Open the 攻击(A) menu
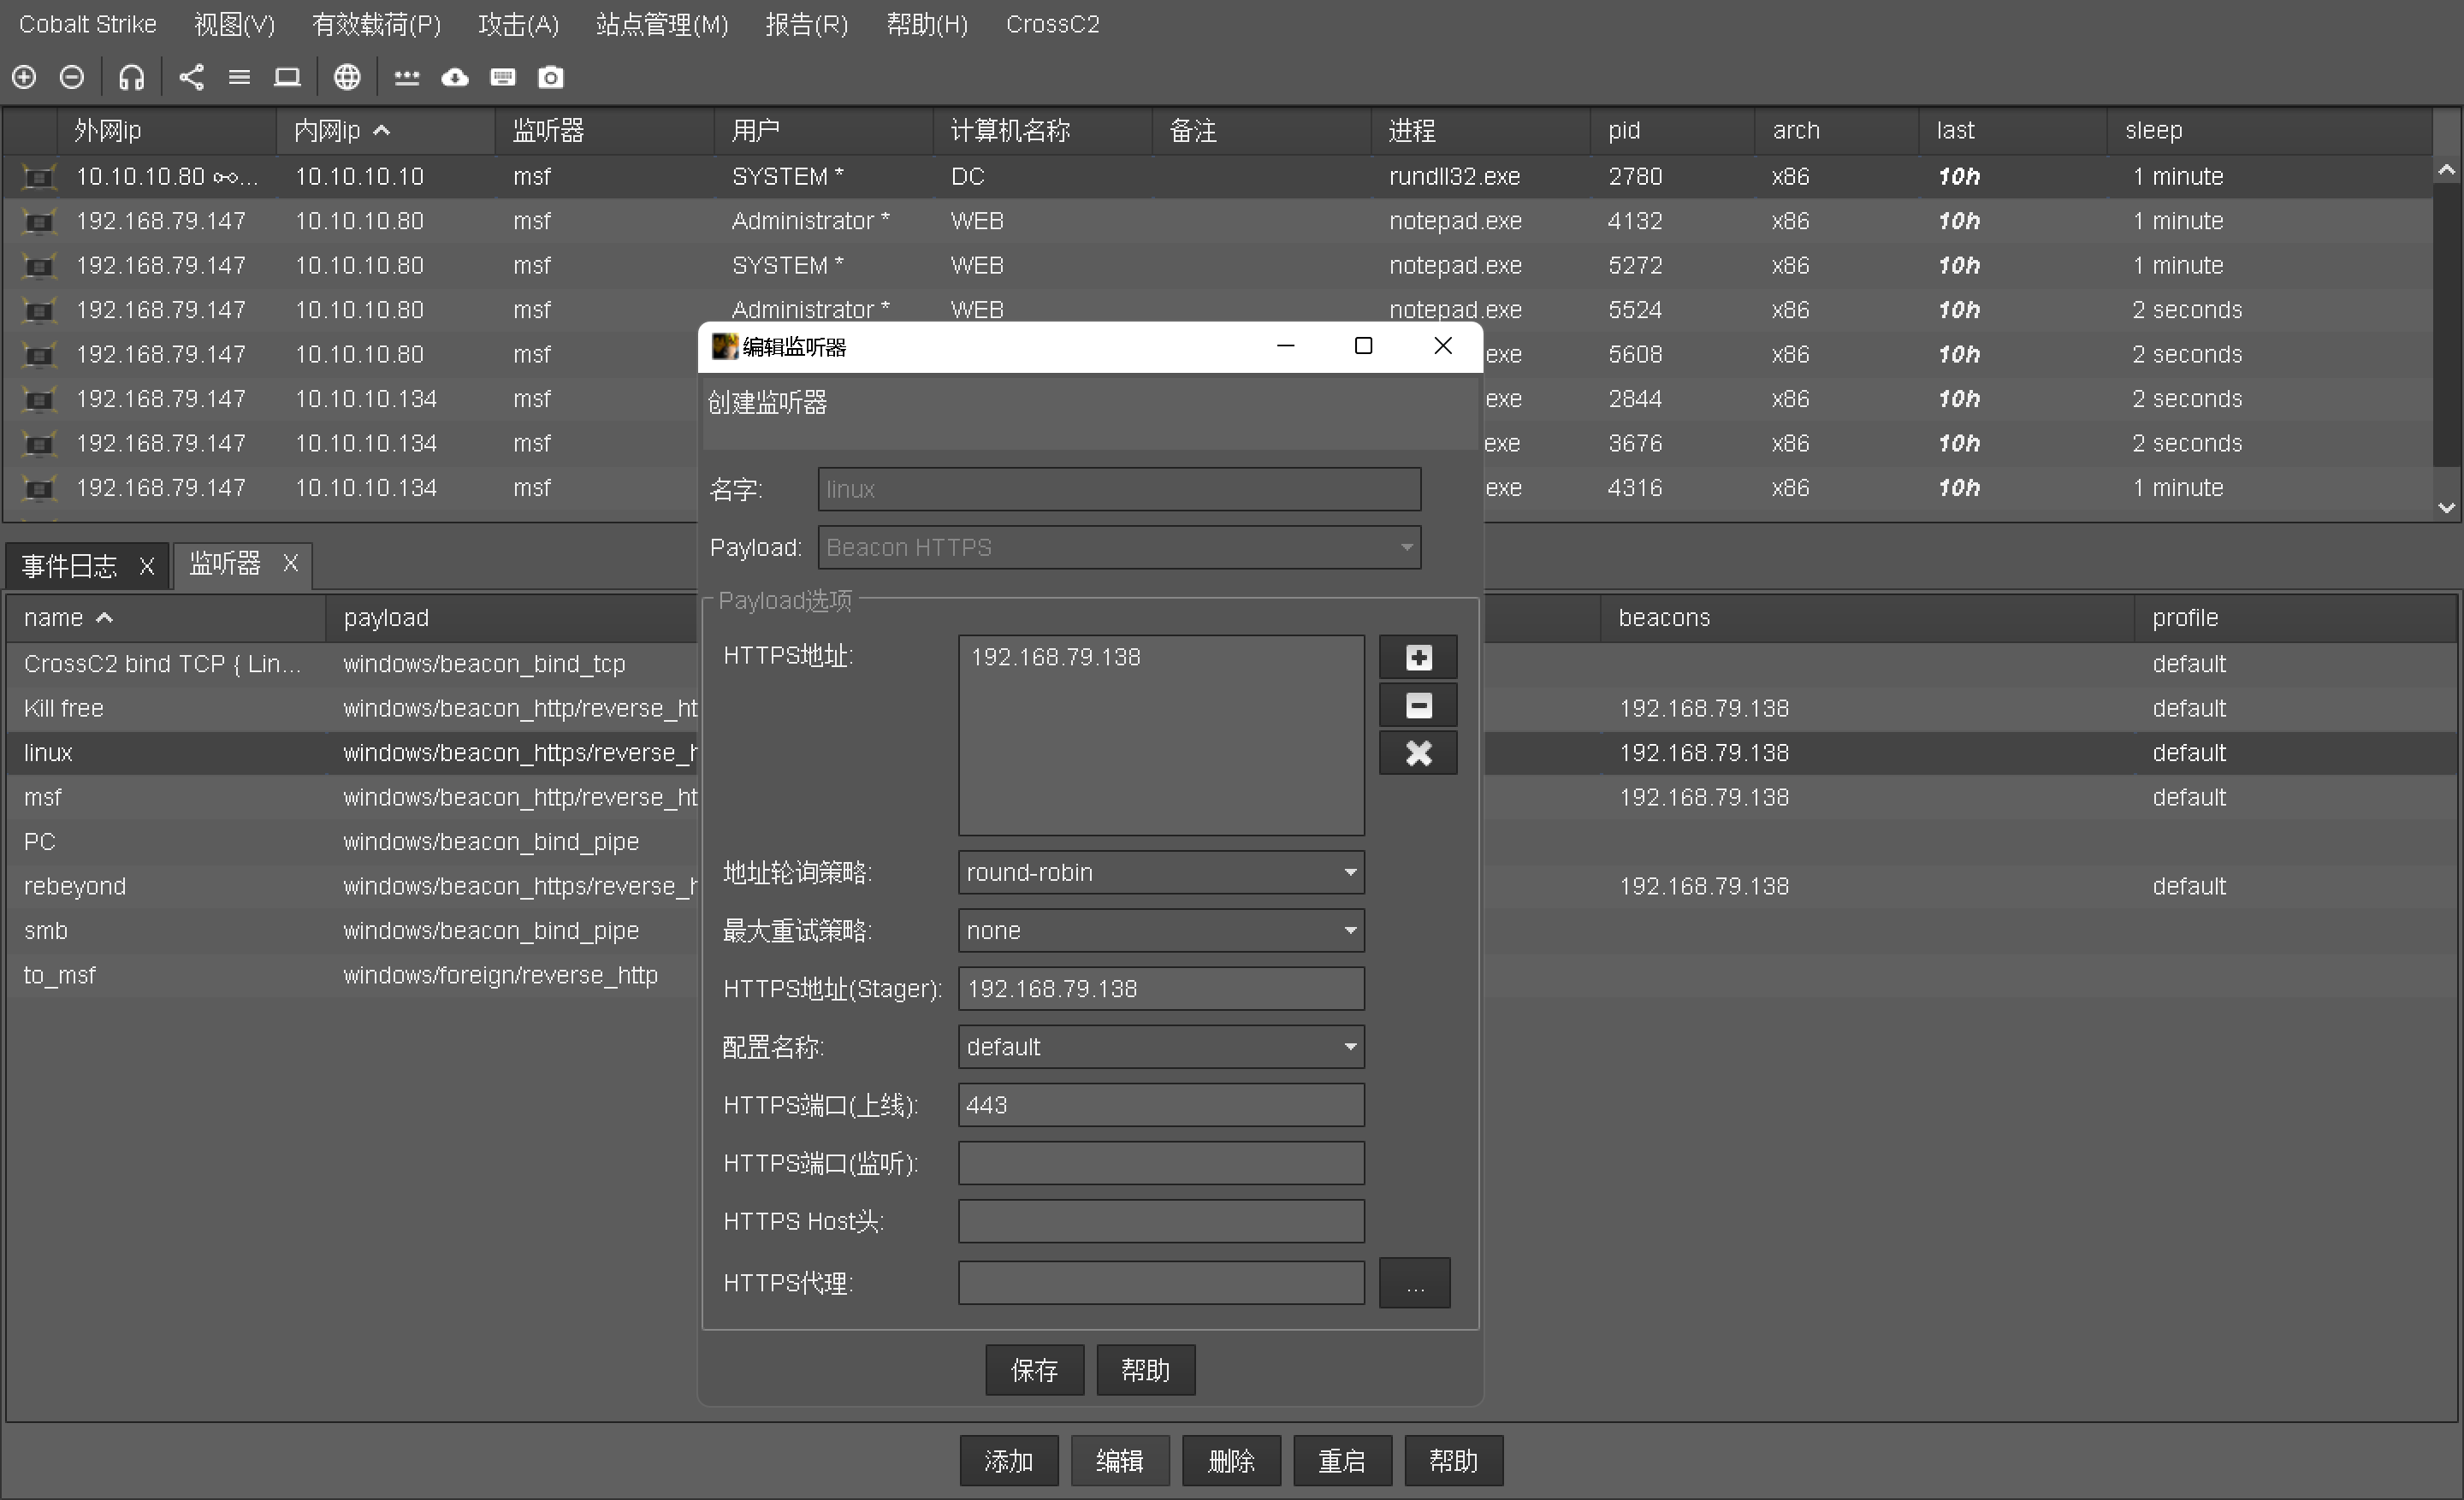This screenshot has height=1500, width=2464. coord(518,24)
